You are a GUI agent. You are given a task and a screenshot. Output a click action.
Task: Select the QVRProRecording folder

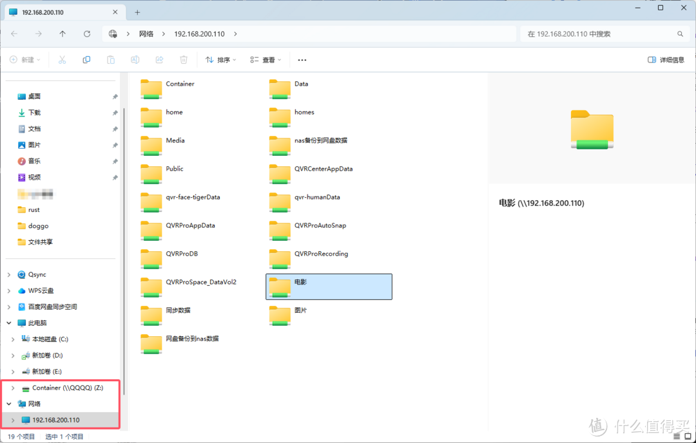coord(321,254)
